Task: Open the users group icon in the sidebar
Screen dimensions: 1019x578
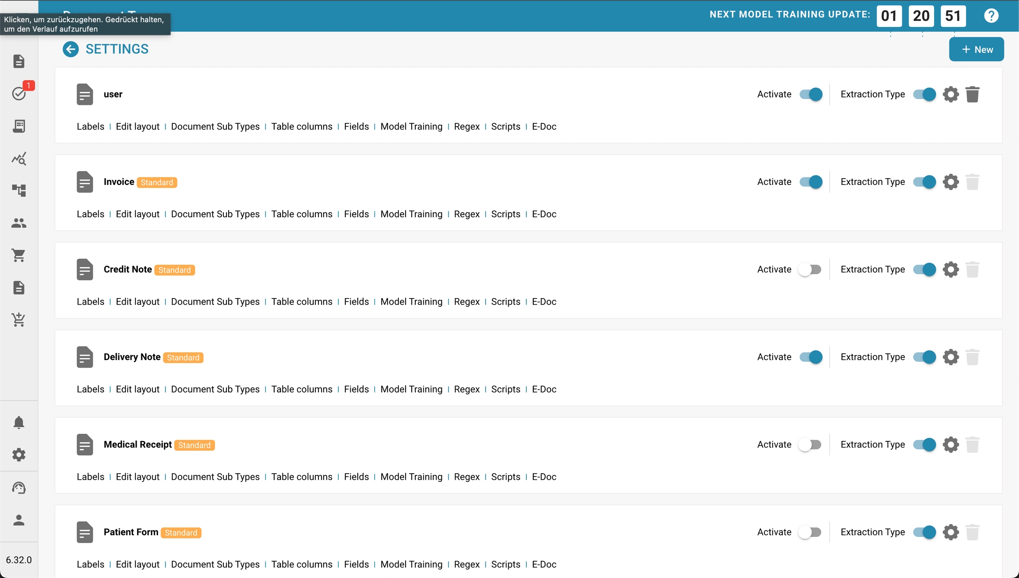Action: tap(19, 223)
